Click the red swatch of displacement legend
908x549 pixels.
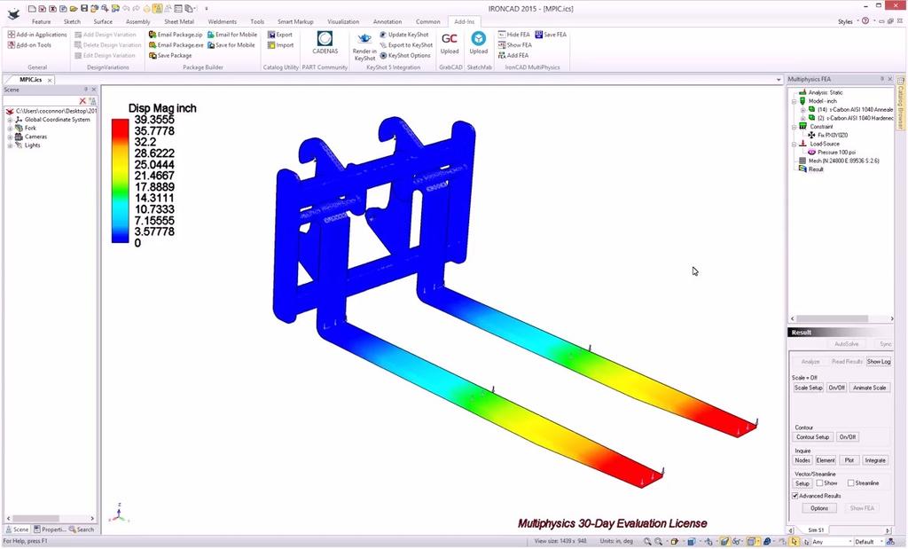[120, 128]
